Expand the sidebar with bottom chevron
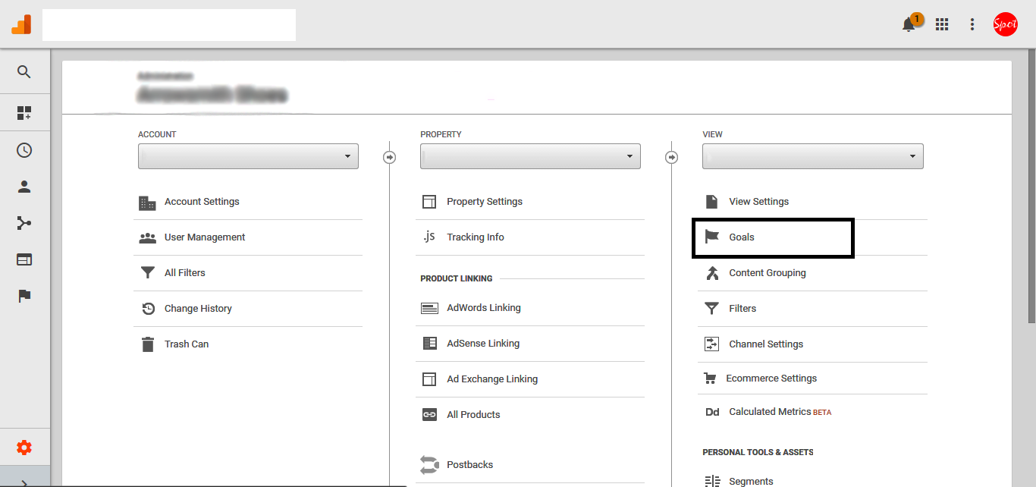This screenshot has width=1036, height=487. [x=24, y=481]
